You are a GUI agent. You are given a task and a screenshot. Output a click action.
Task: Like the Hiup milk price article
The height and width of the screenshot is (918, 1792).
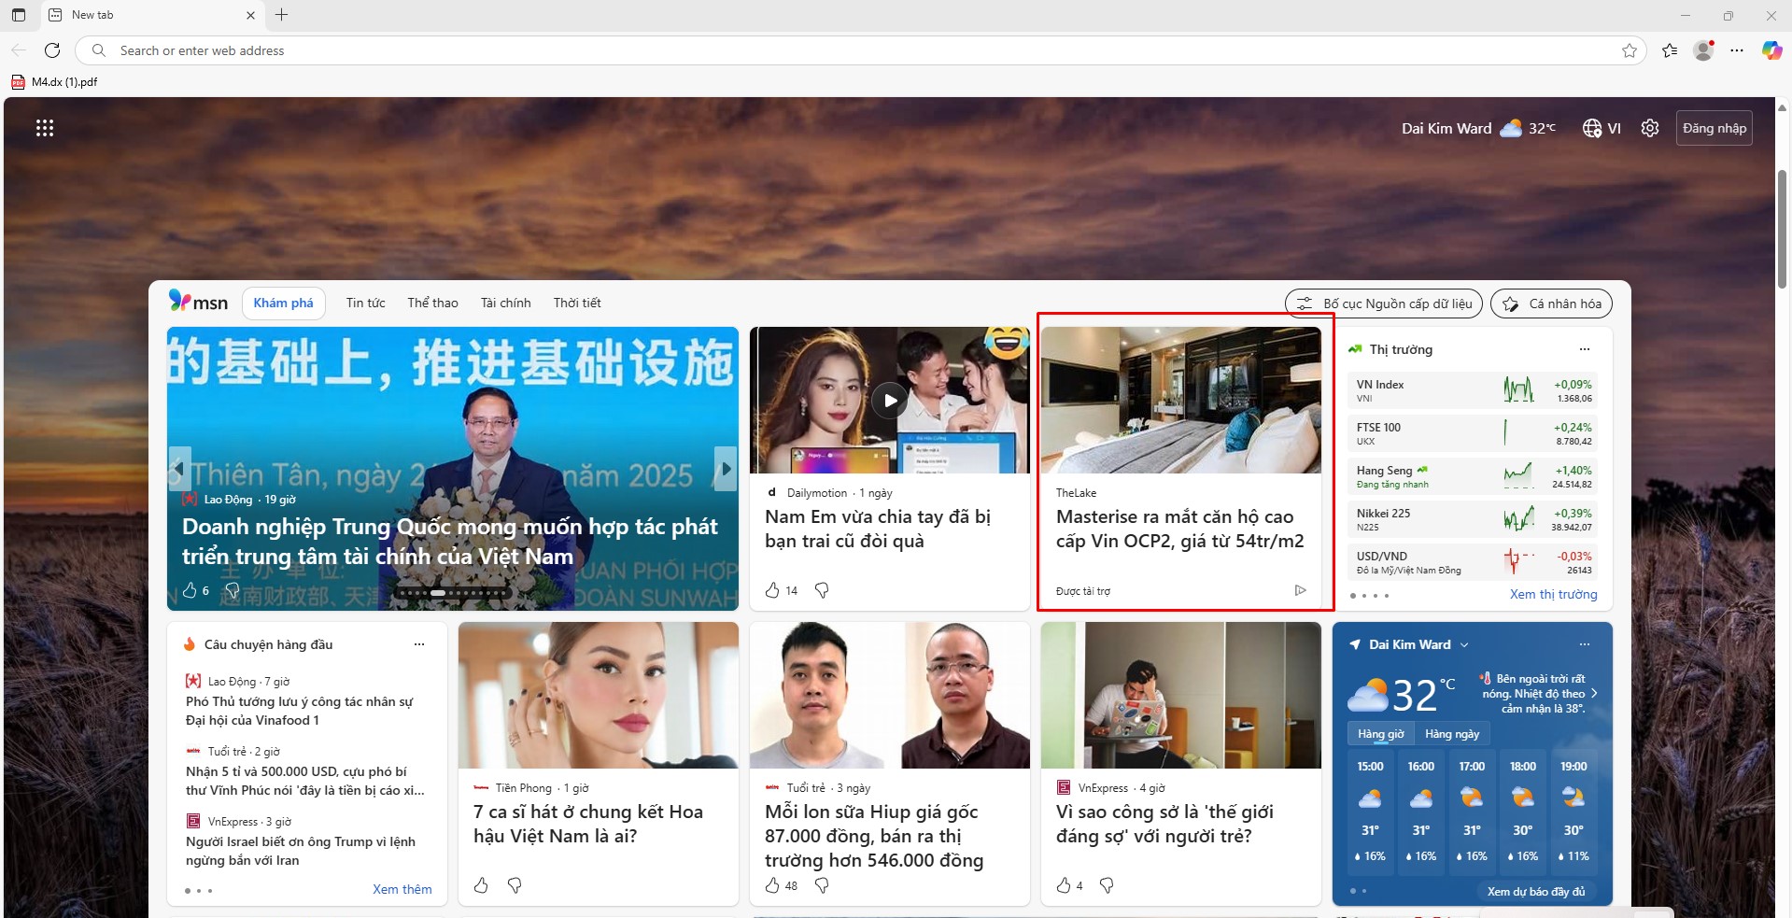(x=772, y=885)
